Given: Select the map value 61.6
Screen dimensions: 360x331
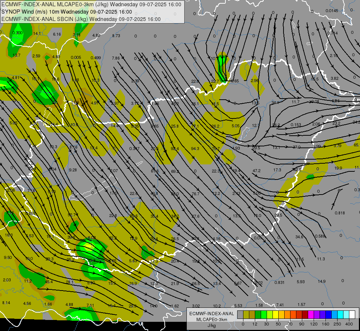Looking at the screenshot, I should [155, 171].
